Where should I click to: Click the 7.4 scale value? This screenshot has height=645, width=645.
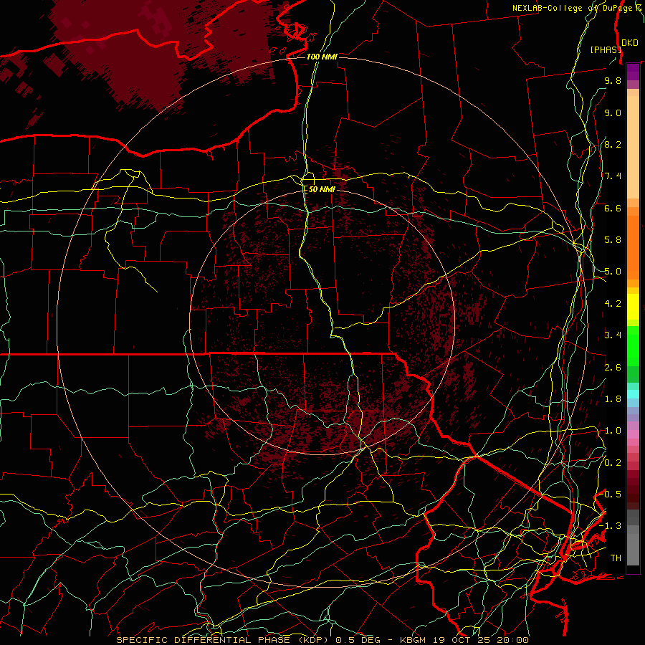(613, 176)
